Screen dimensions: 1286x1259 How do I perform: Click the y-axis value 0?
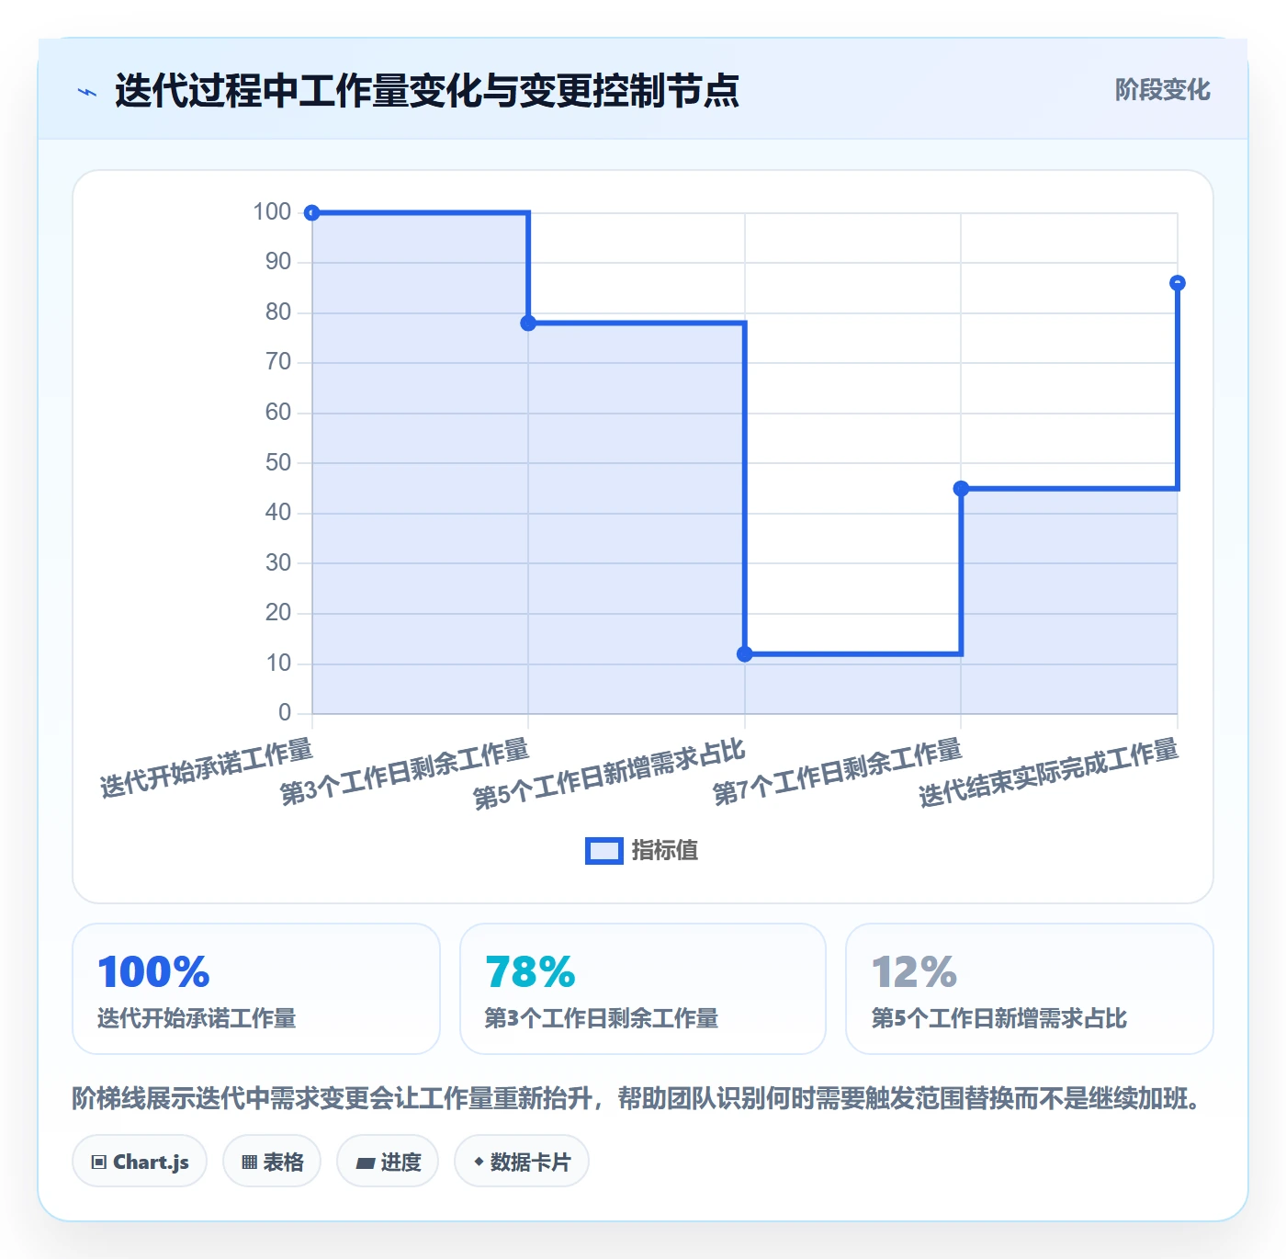[285, 713]
